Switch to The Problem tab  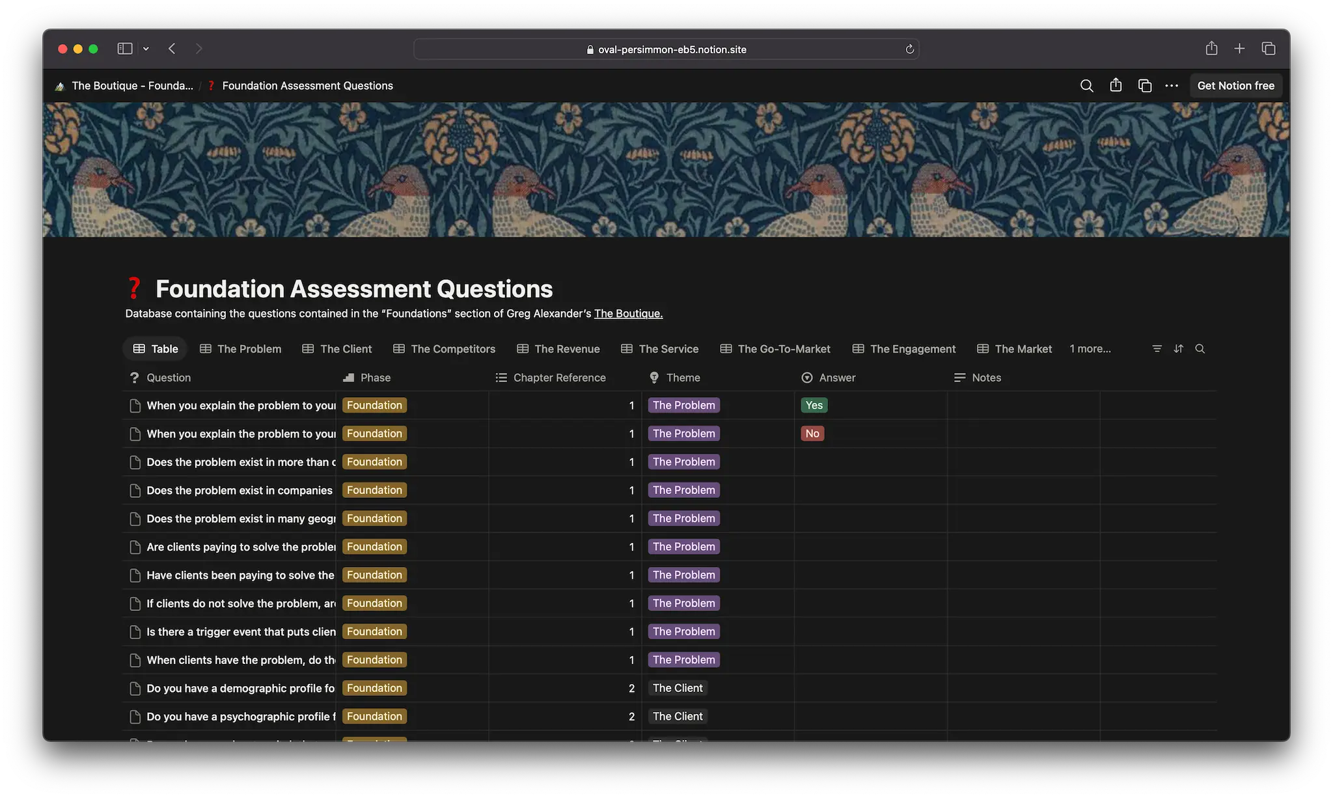[x=241, y=349]
